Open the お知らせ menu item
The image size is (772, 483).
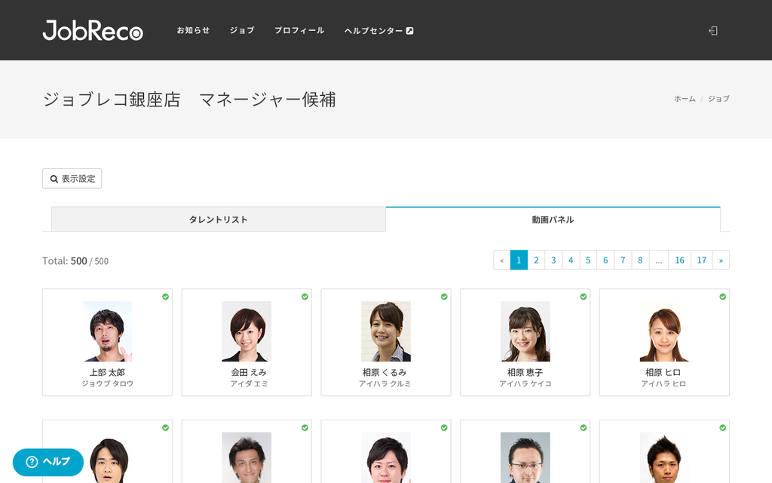pyautogui.click(x=193, y=30)
